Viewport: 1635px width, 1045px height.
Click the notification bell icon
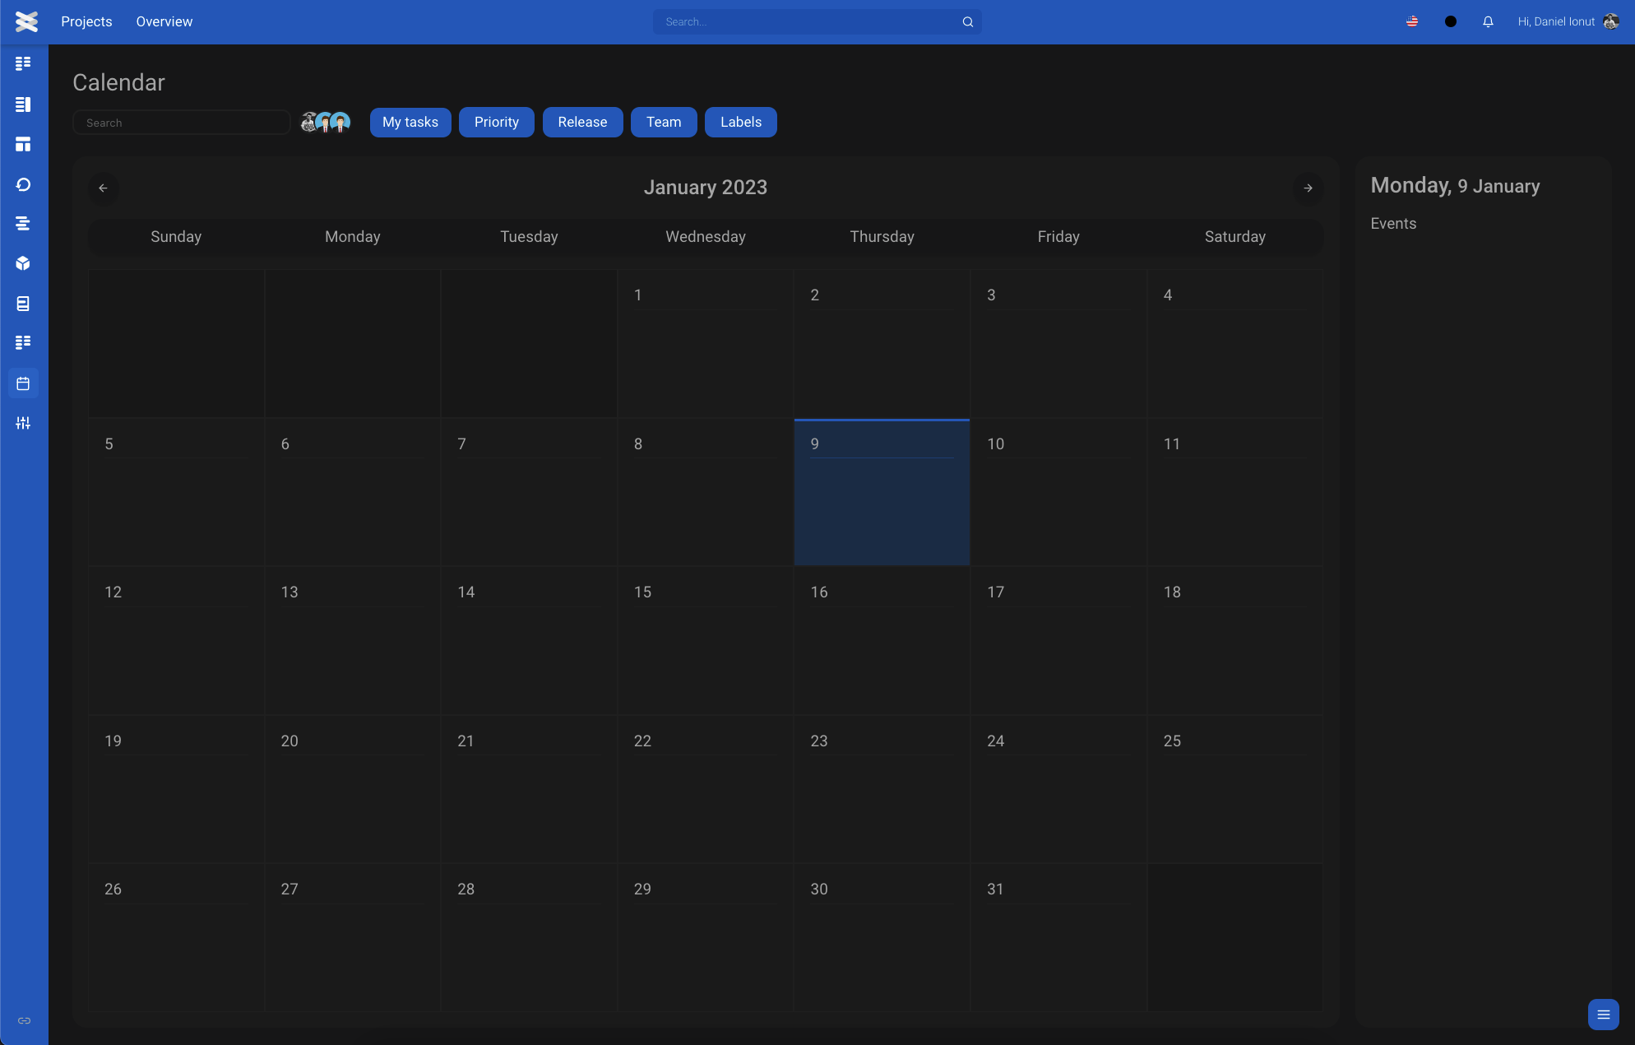tap(1488, 22)
